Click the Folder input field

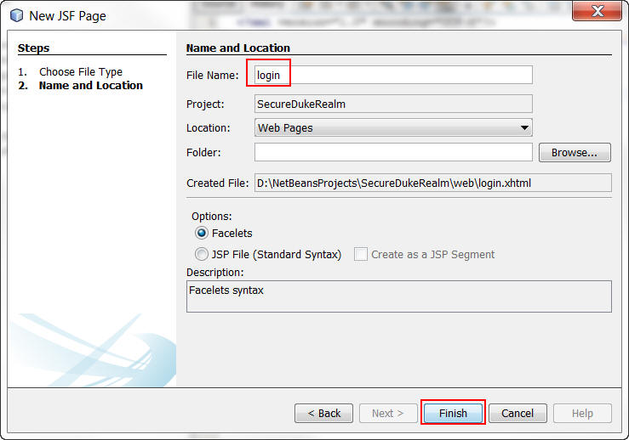click(x=393, y=153)
